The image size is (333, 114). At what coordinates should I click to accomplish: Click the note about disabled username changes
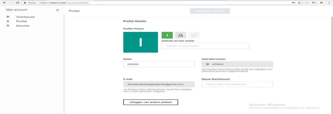237,70
